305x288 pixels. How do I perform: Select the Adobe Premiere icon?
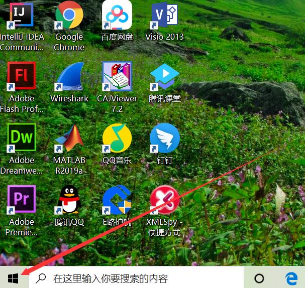point(21,200)
